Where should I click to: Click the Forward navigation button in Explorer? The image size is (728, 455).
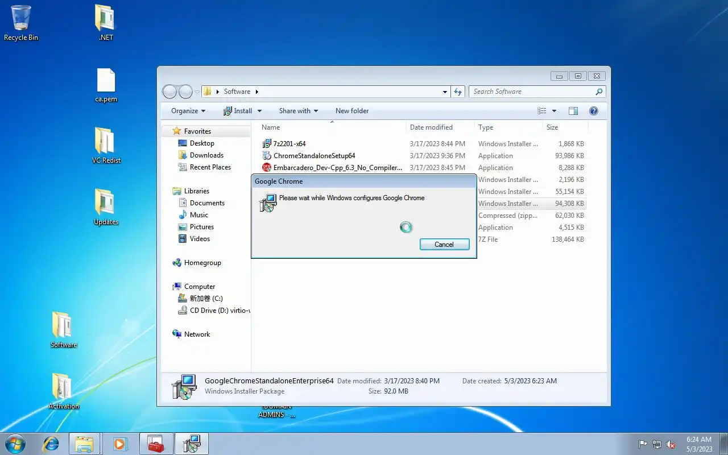pyautogui.click(x=185, y=92)
